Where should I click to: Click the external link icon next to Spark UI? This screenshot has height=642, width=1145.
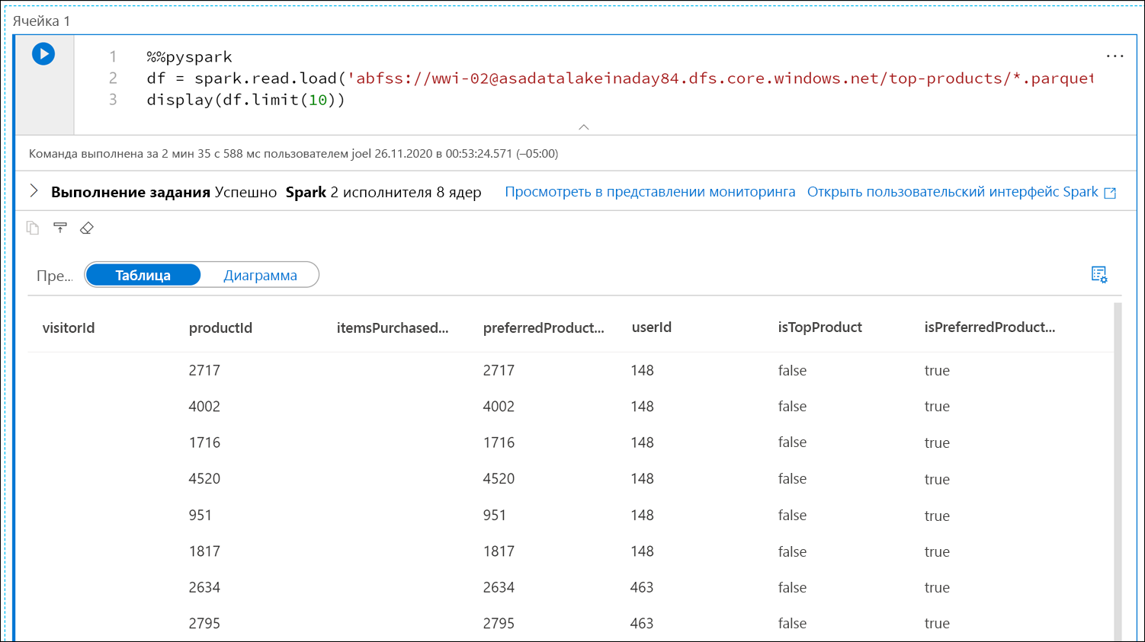pos(1110,193)
